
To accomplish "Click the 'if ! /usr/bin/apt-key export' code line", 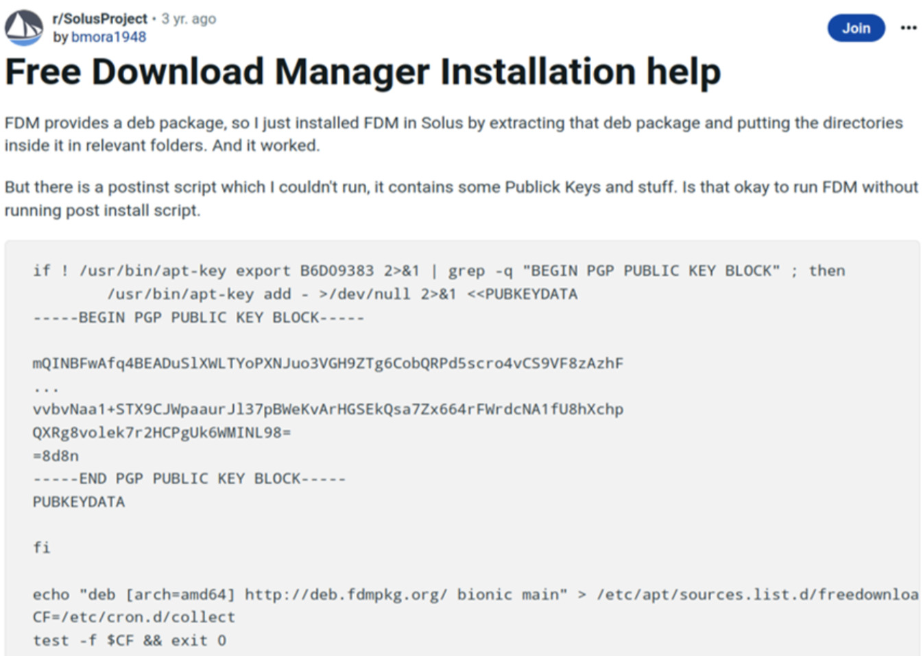I will coord(438,271).
